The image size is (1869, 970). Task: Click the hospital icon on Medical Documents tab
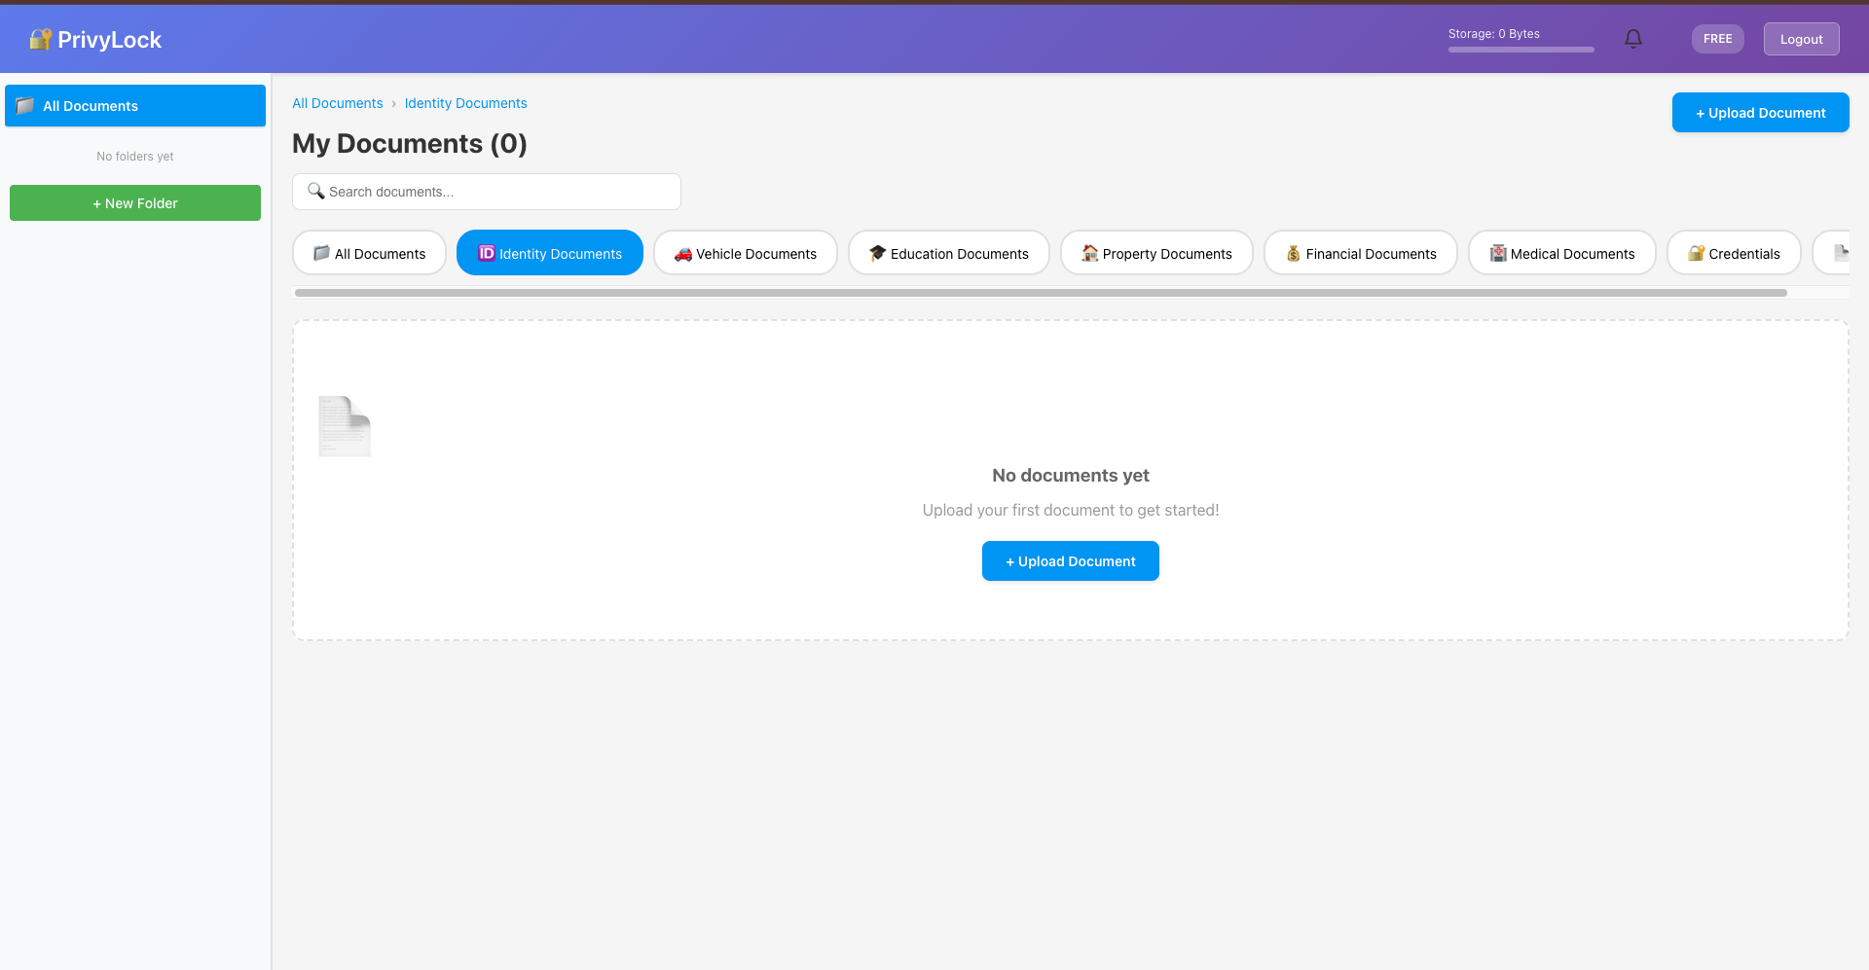(x=1497, y=253)
